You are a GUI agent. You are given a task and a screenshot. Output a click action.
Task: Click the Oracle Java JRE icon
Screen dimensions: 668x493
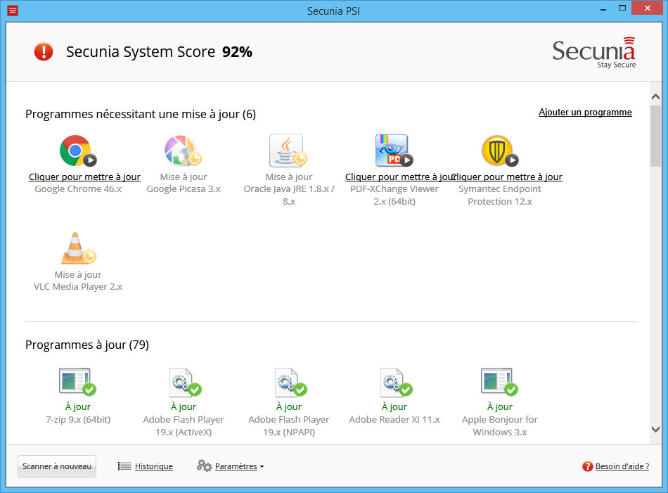pos(287,150)
